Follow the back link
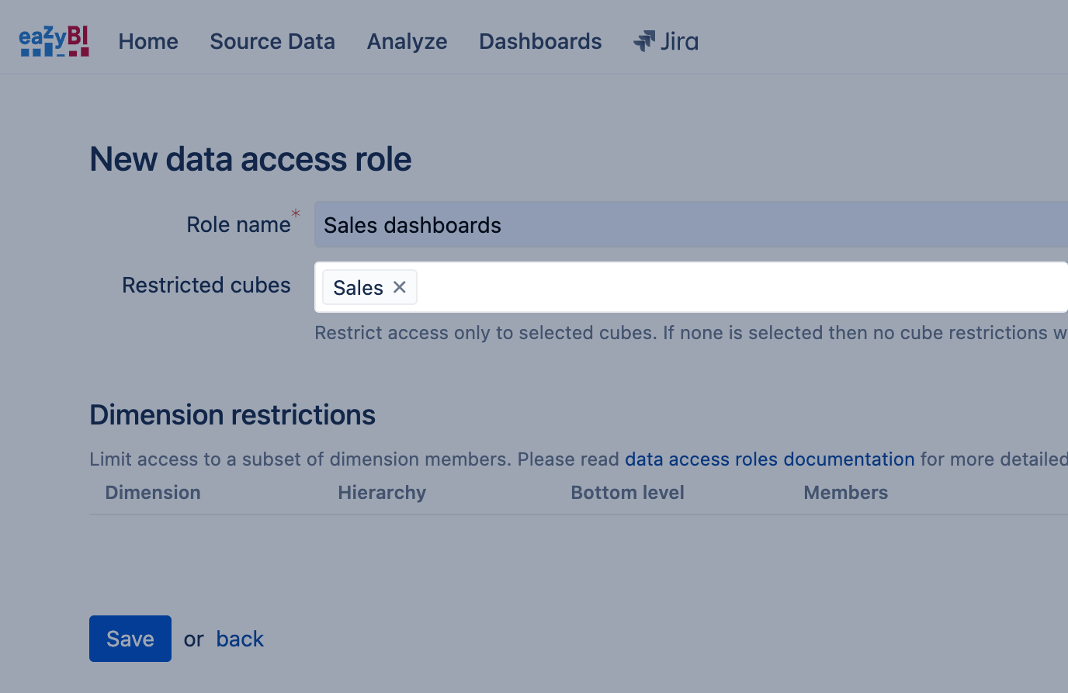The height and width of the screenshot is (693, 1068). click(240, 639)
